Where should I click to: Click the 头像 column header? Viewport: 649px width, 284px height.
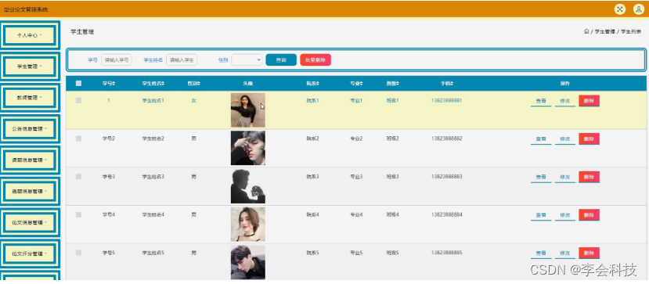tap(248, 84)
